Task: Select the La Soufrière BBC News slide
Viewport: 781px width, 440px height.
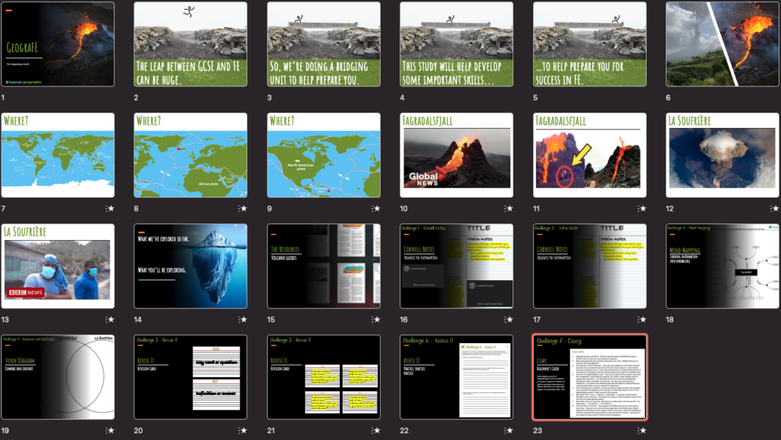Action: pyautogui.click(x=58, y=266)
